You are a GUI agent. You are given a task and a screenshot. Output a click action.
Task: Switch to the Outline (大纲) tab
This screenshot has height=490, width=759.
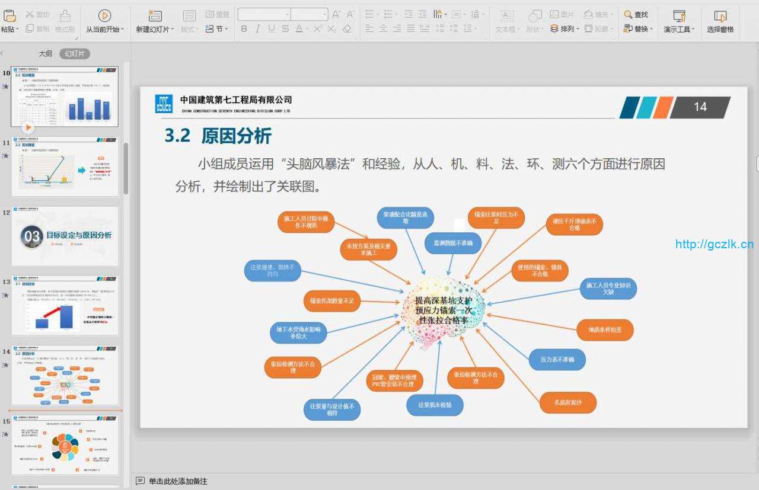pos(45,54)
